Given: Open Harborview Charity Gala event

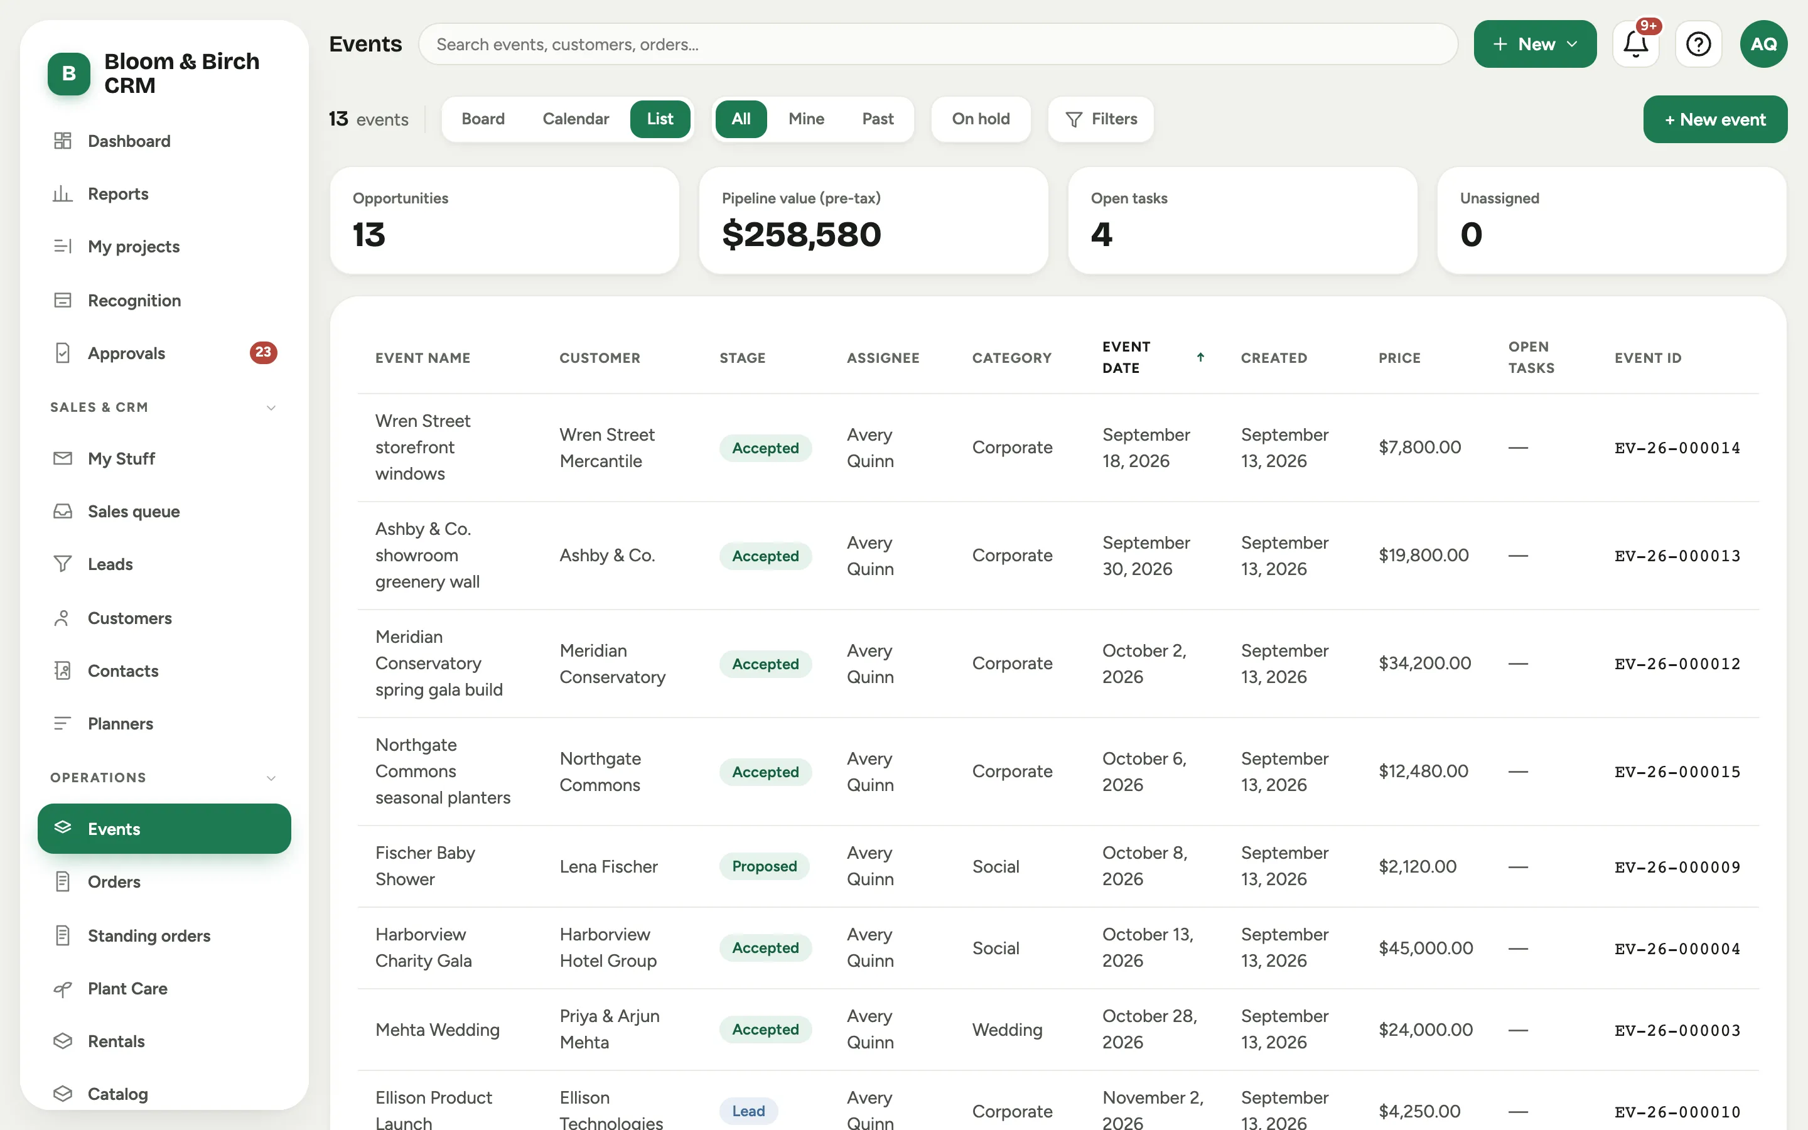Looking at the screenshot, I should [423, 948].
